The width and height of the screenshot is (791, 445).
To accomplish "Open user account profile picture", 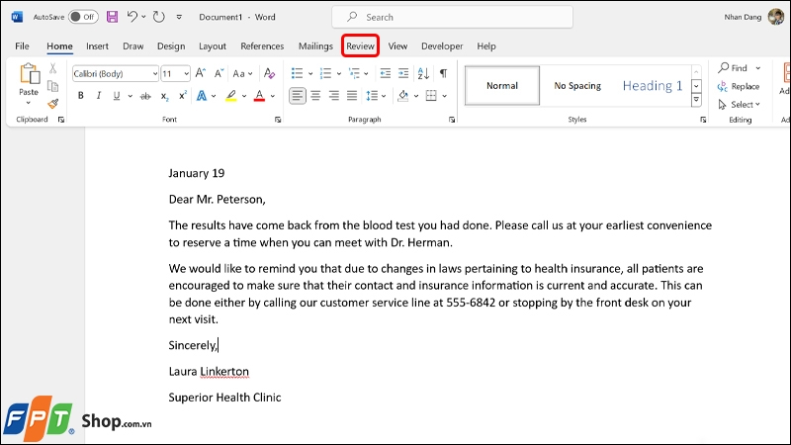I will [776, 17].
